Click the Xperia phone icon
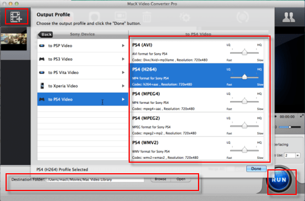The image size is (305, 201). (x=42, y=86)
